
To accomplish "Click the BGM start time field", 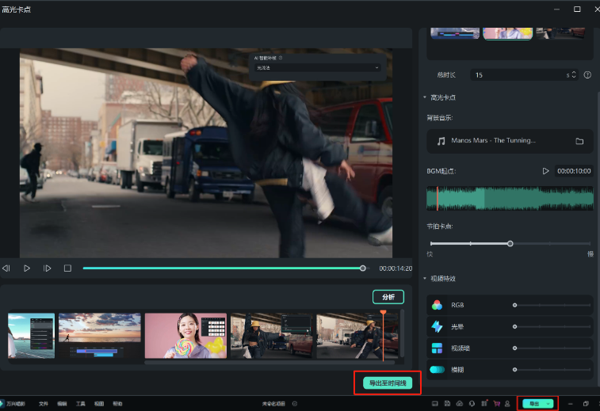I will (x=573, y=171).
